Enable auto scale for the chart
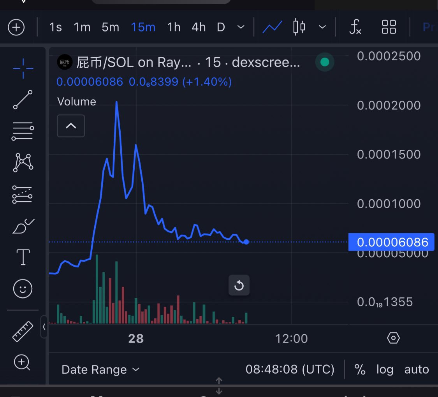438x397 pixels. [416, 369]
